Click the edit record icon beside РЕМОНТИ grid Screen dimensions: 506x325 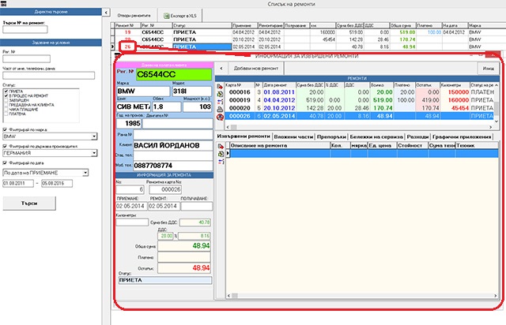tap(220, 94)
